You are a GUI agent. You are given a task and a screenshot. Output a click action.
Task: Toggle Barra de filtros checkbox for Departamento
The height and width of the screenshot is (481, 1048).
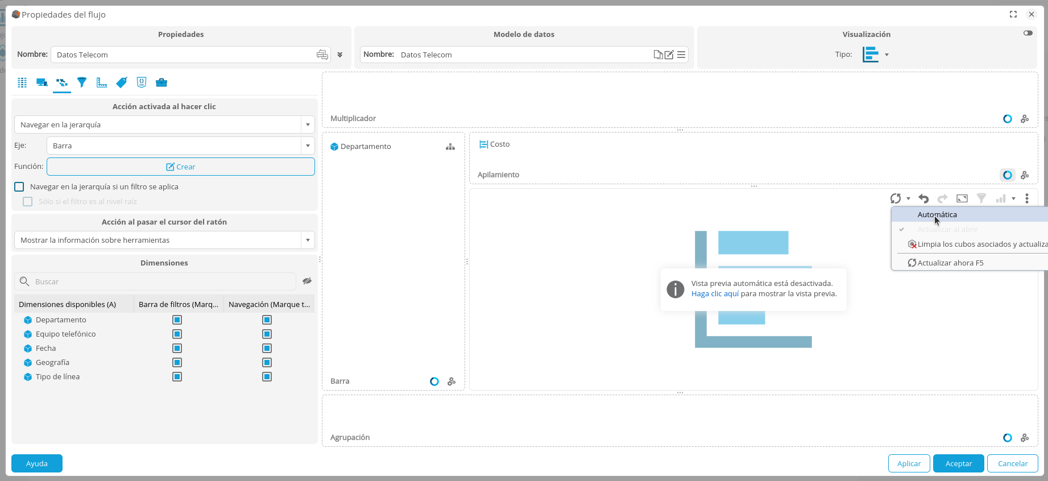click(x=177, y=320)
